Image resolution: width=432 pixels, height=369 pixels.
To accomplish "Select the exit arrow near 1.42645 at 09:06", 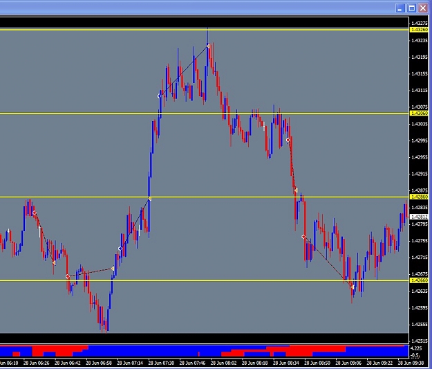I will click(x=352, y=287).
